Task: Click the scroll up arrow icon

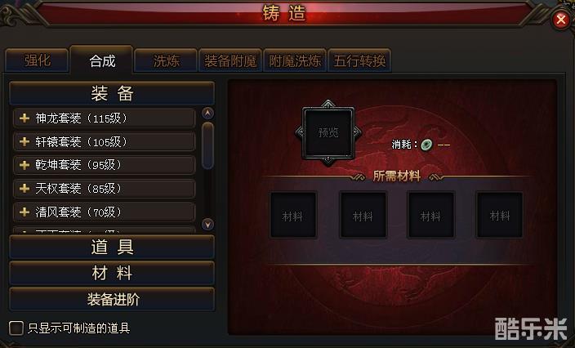Action: coord(208,113)
